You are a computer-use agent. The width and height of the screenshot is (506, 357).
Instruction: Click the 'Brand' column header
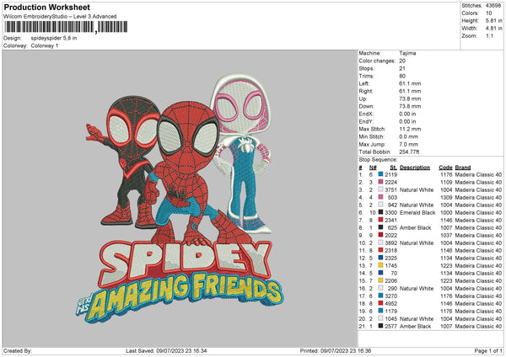(x=463, y=168)
